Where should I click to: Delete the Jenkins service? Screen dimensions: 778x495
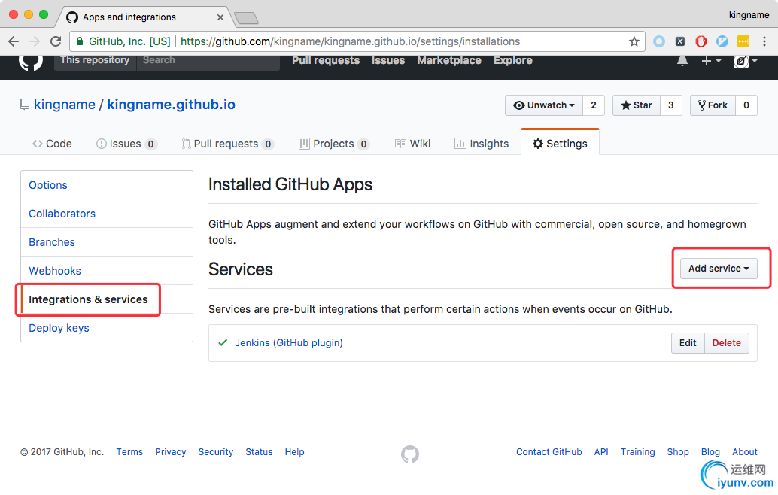(726, 343)
